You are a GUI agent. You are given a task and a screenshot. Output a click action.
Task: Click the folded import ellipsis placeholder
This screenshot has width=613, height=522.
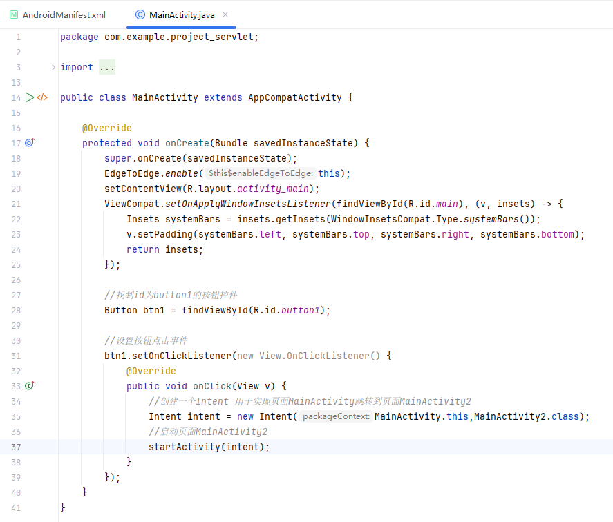pyautogui.click(x=106, y=67)
